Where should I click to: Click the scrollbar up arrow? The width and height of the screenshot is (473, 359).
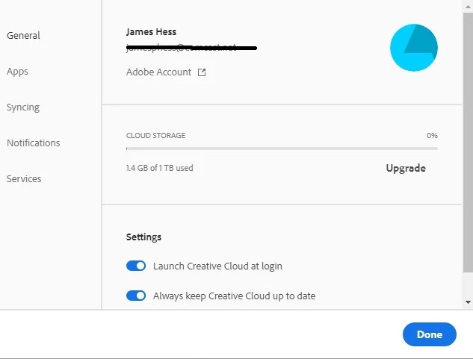click(x=468, y=7)
